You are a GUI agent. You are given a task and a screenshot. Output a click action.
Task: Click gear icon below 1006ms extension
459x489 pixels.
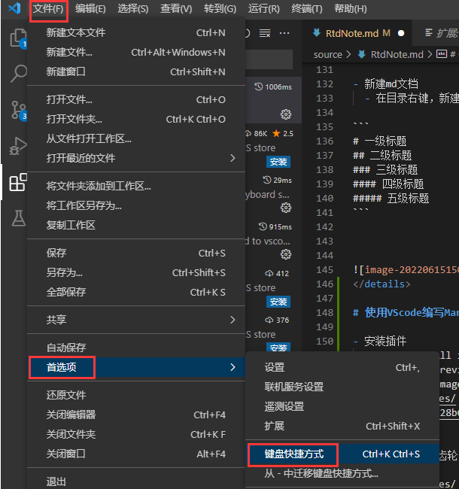pyautogui.click(x=286, y=114)
